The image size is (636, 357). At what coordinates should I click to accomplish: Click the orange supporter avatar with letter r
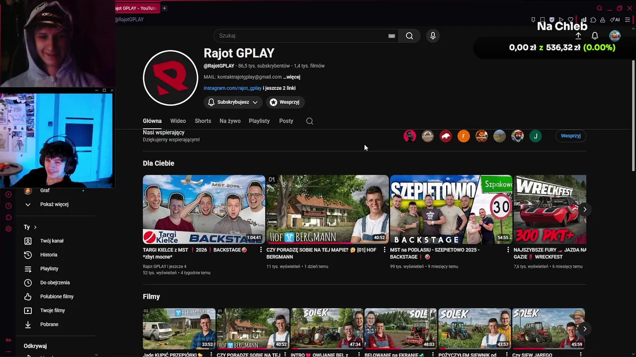click(464, 136)
